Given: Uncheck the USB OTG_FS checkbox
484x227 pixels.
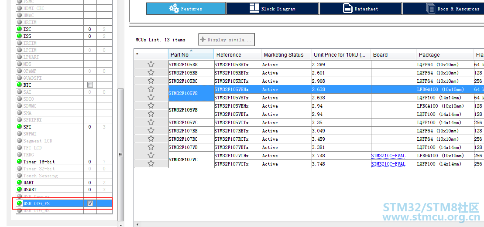Looking at the screenshot, I should pyautogui.click(x=90, y=203).
